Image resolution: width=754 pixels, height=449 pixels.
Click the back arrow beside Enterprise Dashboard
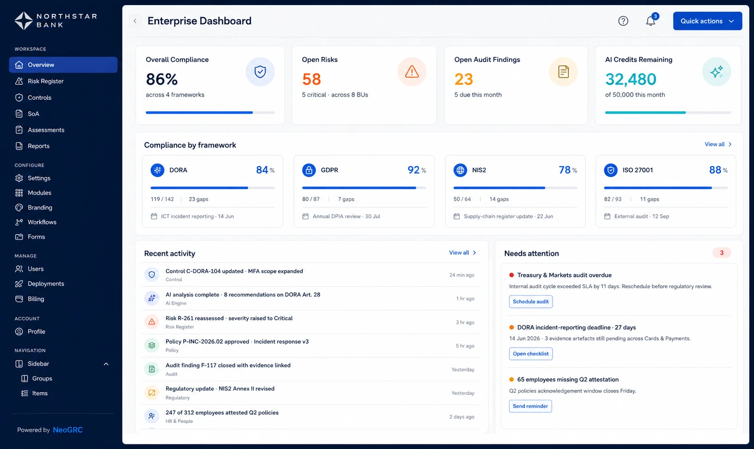tap(135, 21)
